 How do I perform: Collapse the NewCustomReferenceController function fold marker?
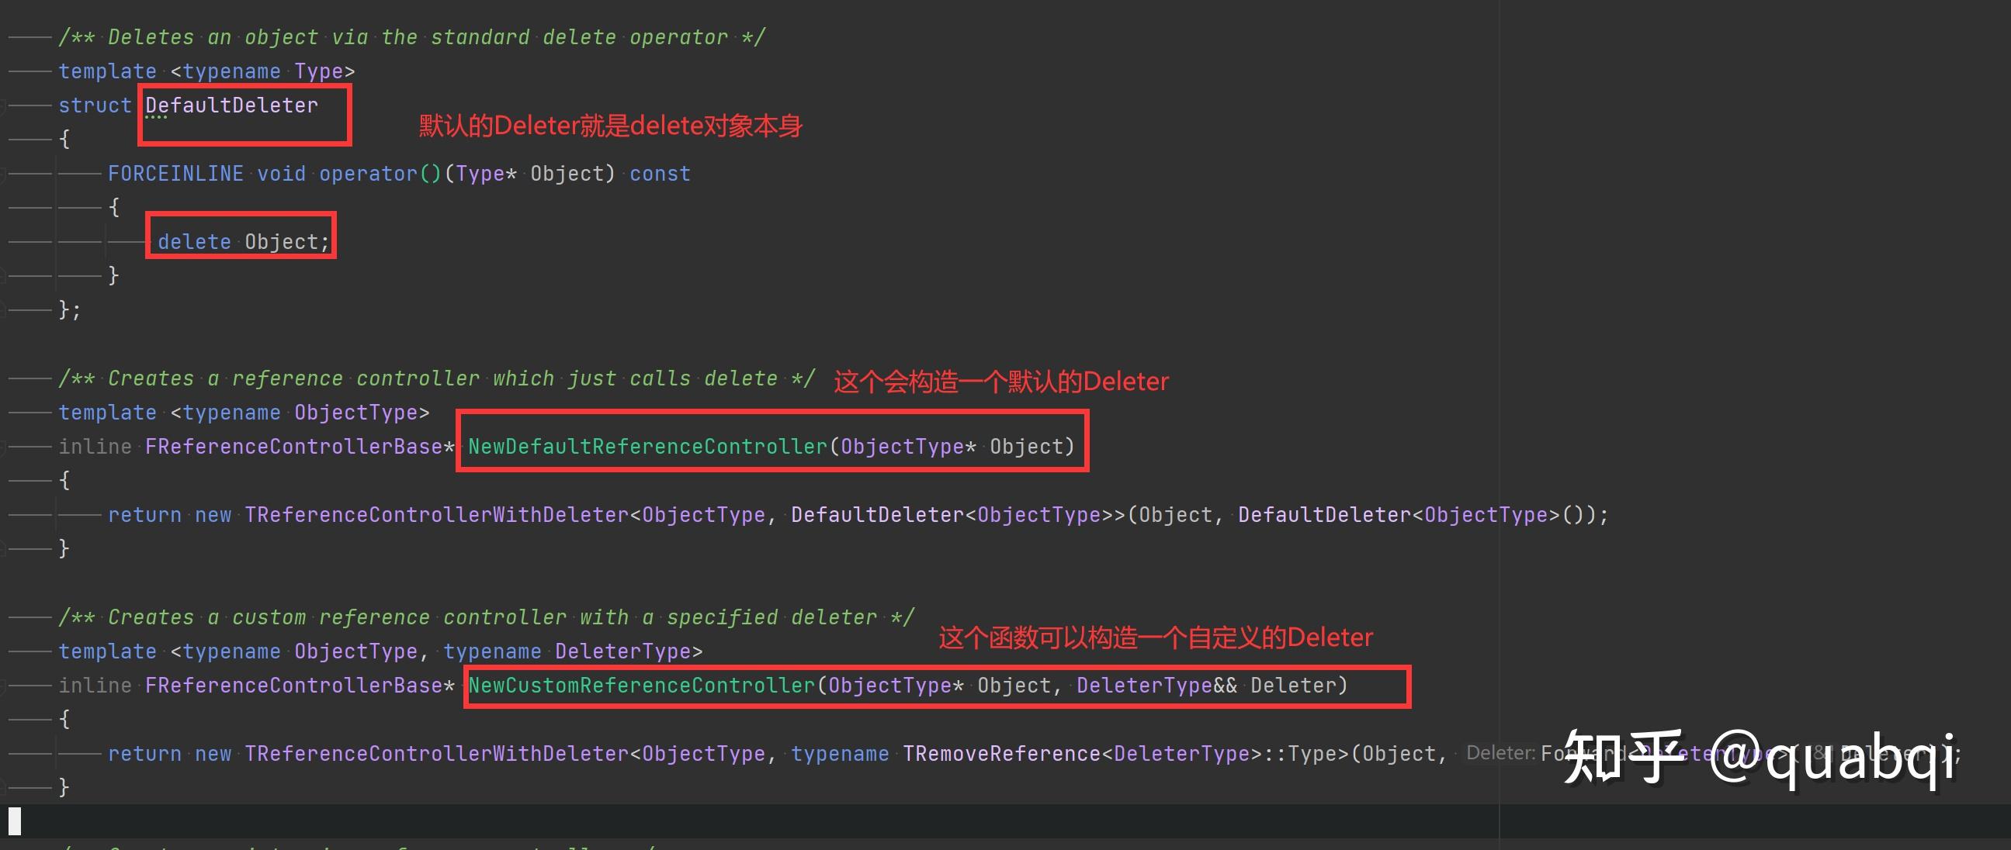2,686
